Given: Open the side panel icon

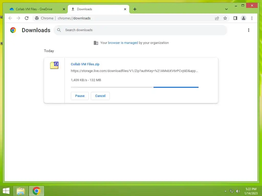Looking at the screenshot, I should click(235, 18).
